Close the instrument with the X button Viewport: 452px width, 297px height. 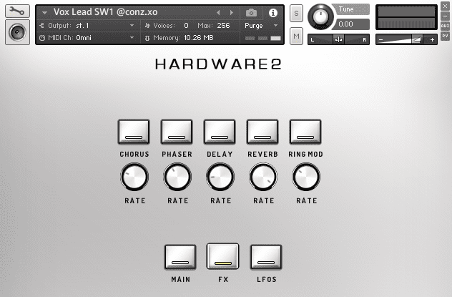click(445, 6)
